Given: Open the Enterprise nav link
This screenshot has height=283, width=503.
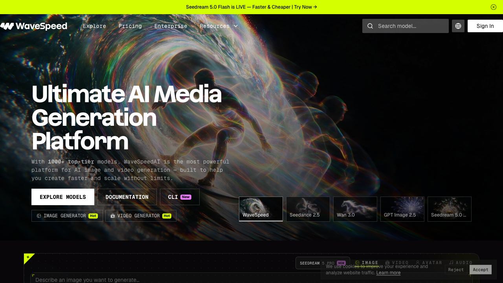Looking at the screenshot, I should [171, 26].
